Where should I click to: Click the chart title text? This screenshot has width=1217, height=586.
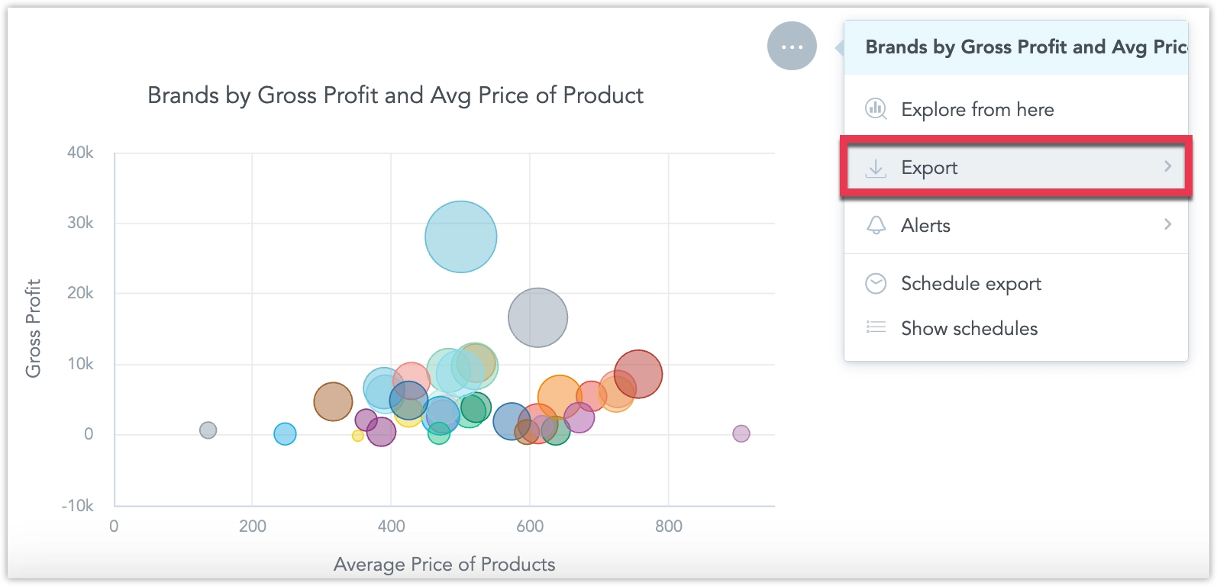[x=395, y=95]
